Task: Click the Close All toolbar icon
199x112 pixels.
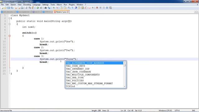Action: click(x=19, y=8)
